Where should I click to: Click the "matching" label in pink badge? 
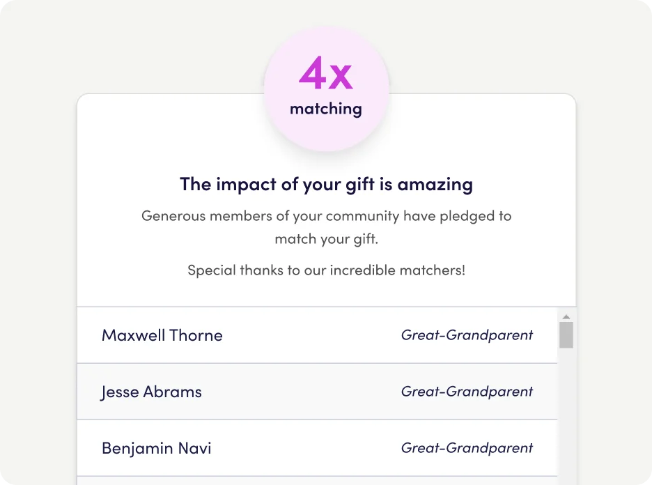pos(326,109)
